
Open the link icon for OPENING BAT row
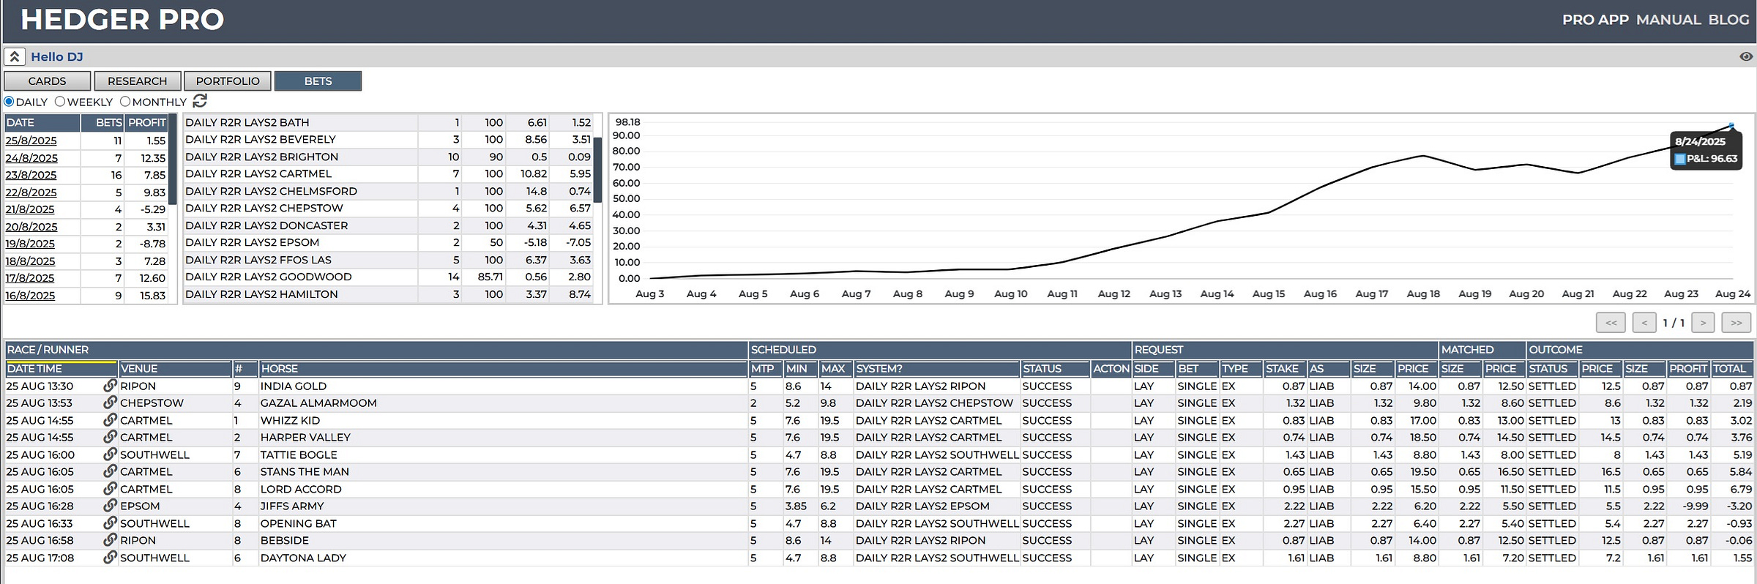[x=110, y=523]
